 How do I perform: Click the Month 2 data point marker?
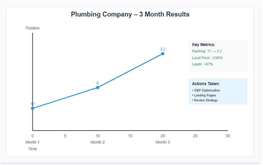[x=98, y=87]
